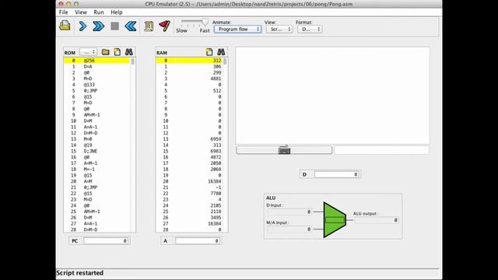498x280 pixels.
Task: Select RAM row 17 value 2050
Action: click(189, 163)
